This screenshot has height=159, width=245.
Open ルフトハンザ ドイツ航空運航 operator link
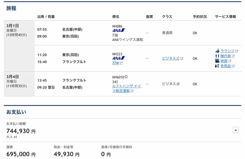[x=127, y=88]
